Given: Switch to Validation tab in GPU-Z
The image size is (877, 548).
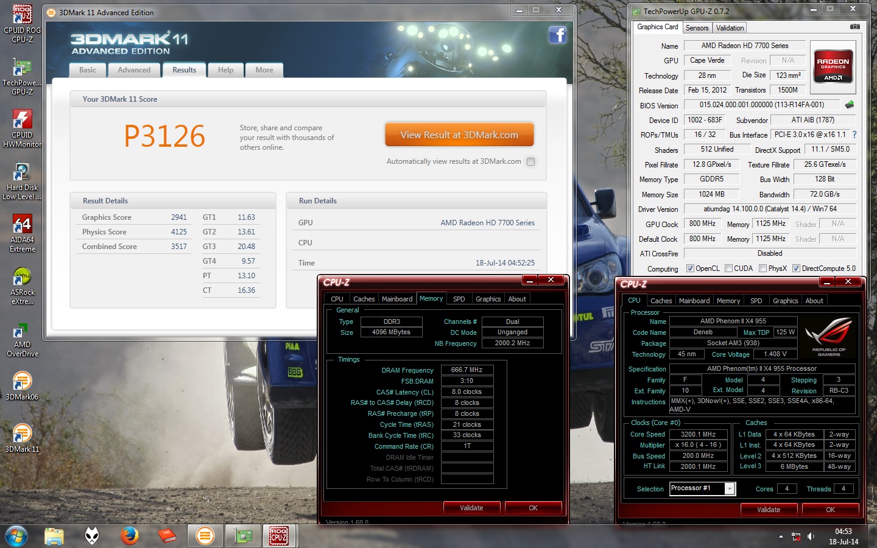Looking at the screenshot, I should pos(730,28).
